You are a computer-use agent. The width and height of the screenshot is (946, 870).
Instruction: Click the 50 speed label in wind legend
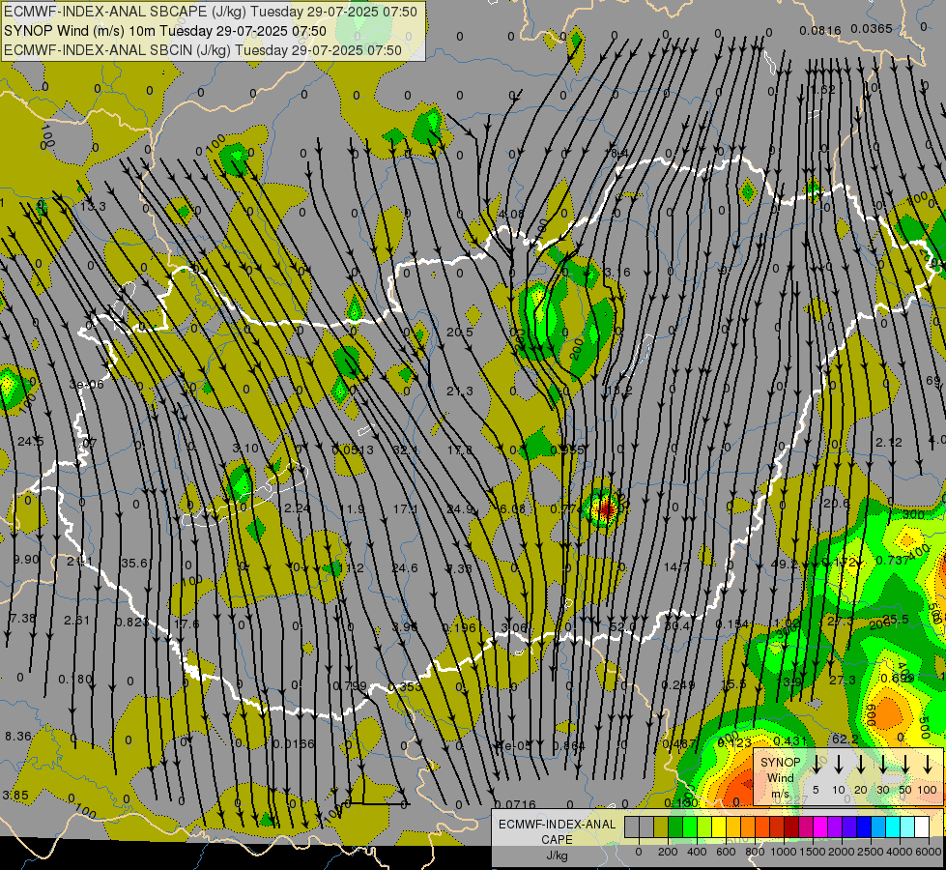905,791
